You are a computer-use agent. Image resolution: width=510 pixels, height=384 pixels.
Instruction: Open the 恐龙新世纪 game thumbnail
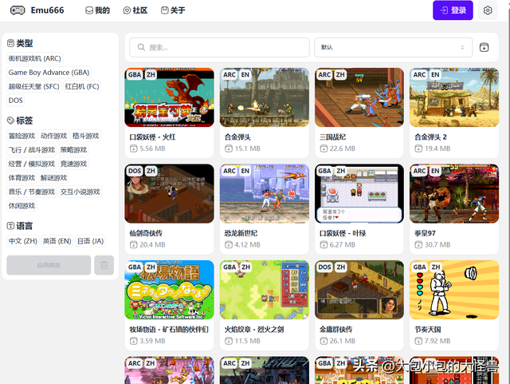point(264,193)
